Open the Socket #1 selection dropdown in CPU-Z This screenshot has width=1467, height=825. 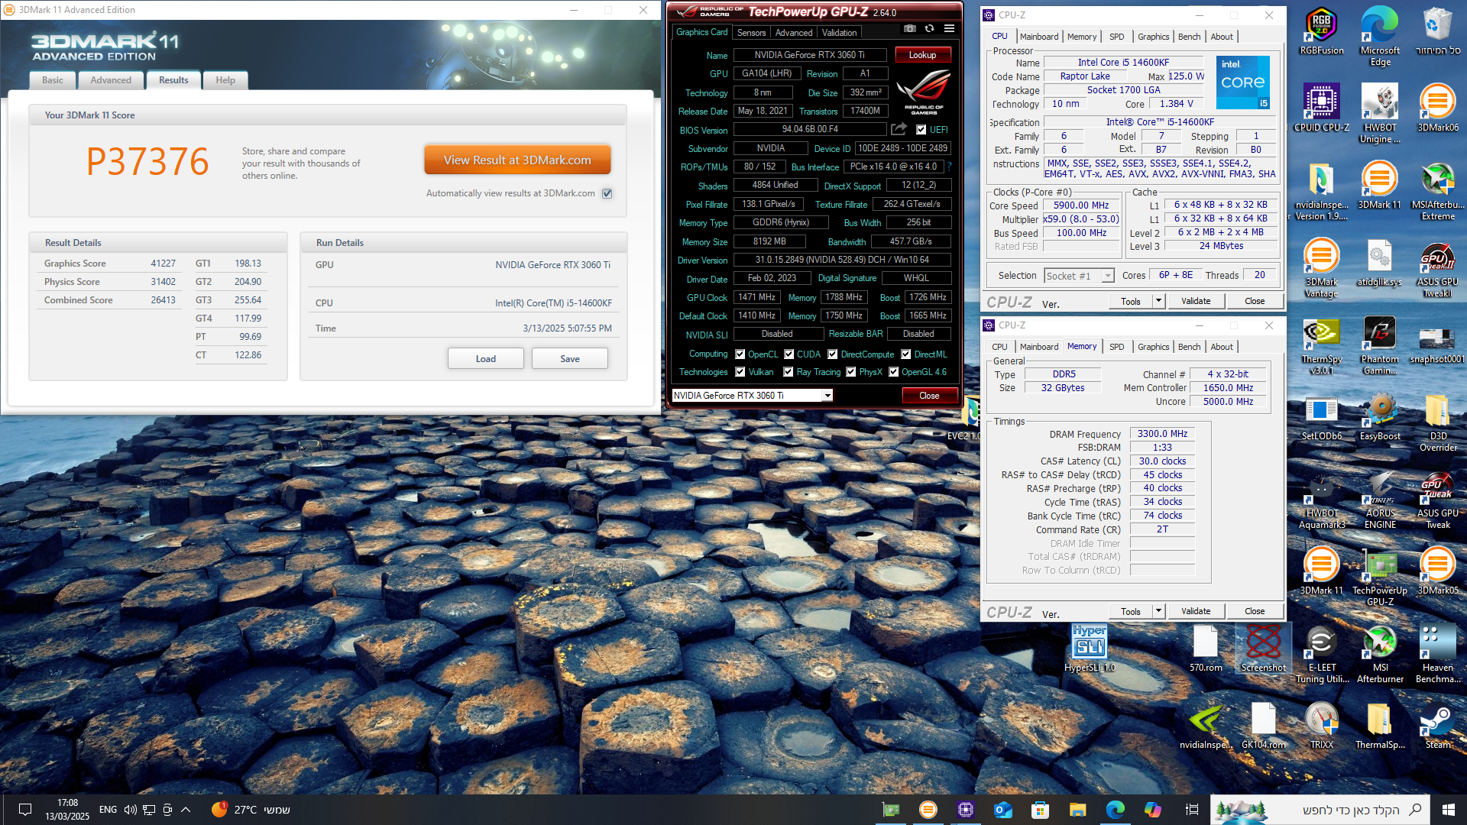click(1108, 276)
